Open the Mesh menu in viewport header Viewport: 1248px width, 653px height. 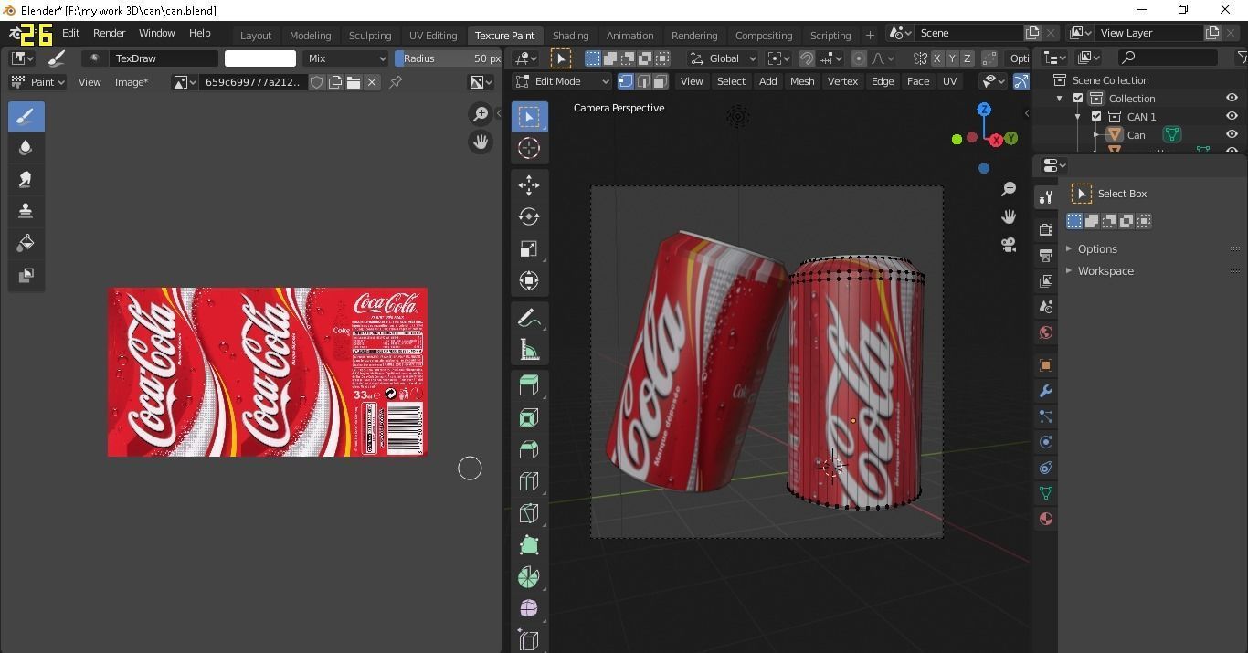click(802, 81)
